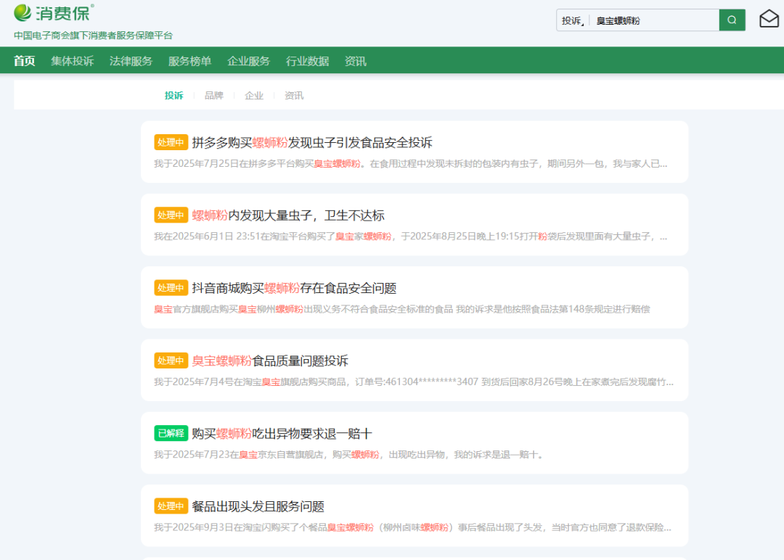Open 服务榜单 in the navigation bar
The width and height of the screenshot is (784, 560).
click(x=189, y=61)
